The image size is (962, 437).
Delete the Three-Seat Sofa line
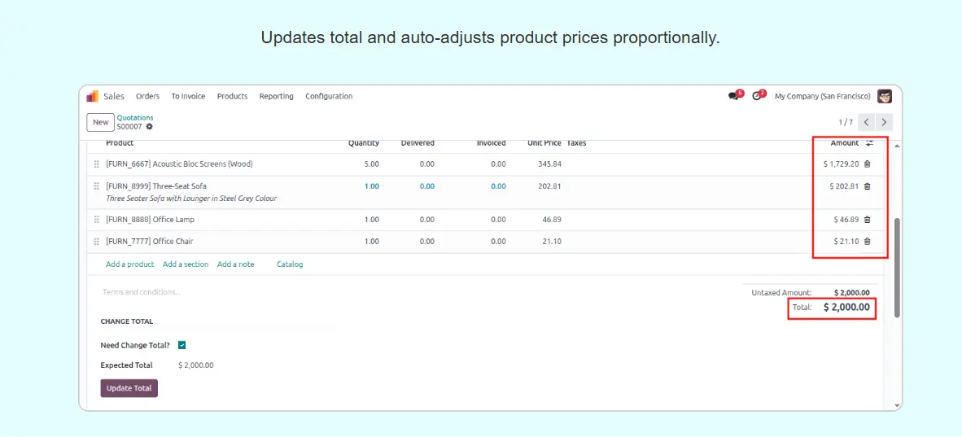[x=867, y=186]
